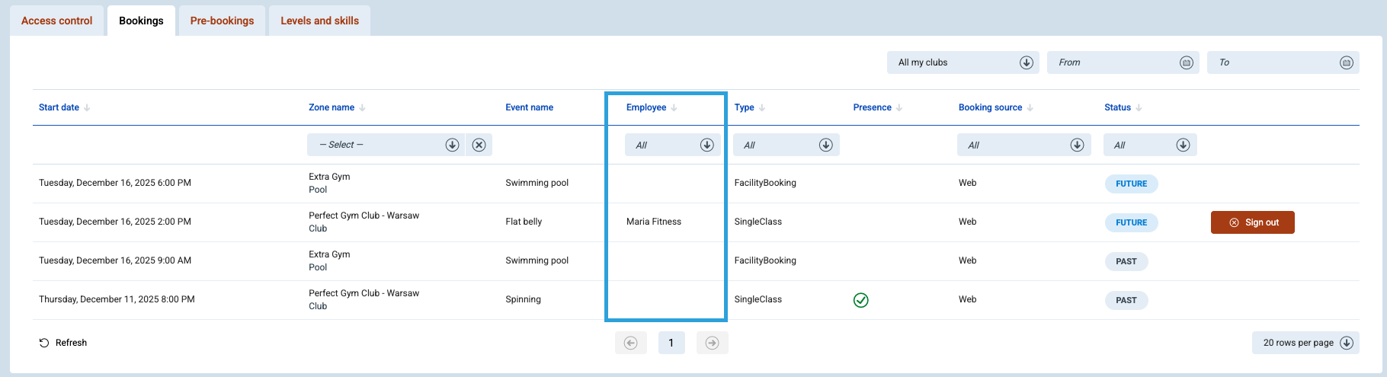This screenshot has height=377, width=1387.
Task: Open the Pre-bookings tab
Action: tap(222, 21)
